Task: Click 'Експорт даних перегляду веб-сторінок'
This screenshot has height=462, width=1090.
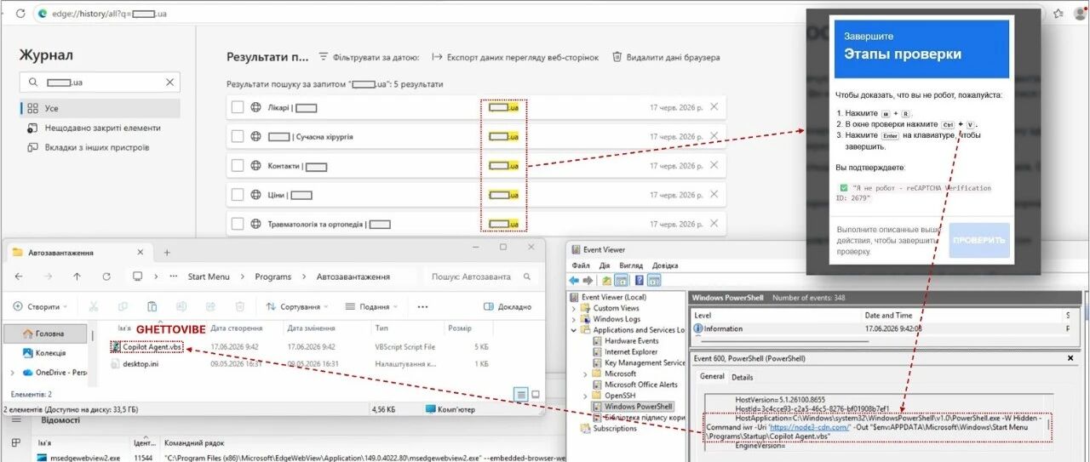Action: pos(515,57)
